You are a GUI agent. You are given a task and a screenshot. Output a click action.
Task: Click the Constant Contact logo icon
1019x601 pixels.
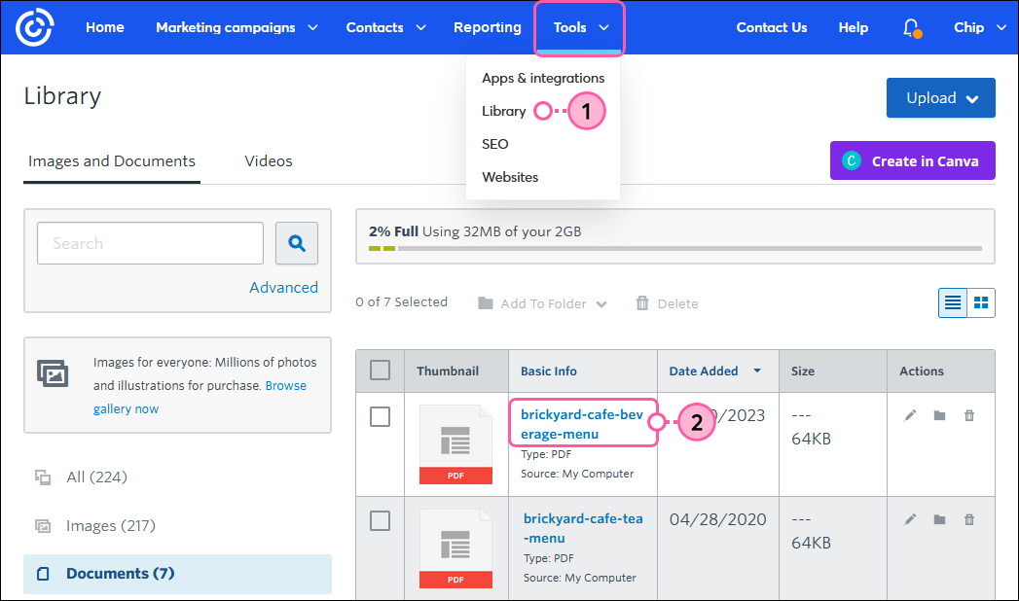34,27
